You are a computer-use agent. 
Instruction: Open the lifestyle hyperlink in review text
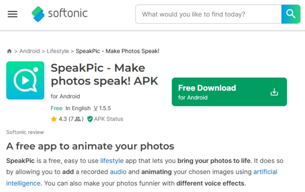point(112,161)
